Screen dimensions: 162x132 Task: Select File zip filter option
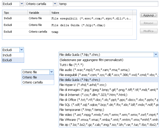point(108,125)
